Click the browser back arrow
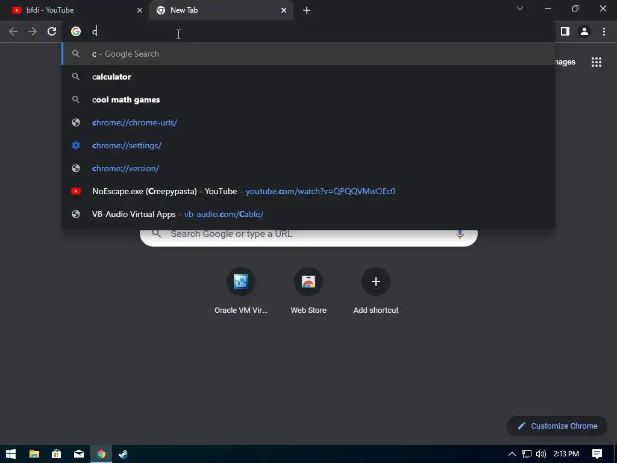The image size is (617, 463). pyautogui.click(x=13, y=31)
